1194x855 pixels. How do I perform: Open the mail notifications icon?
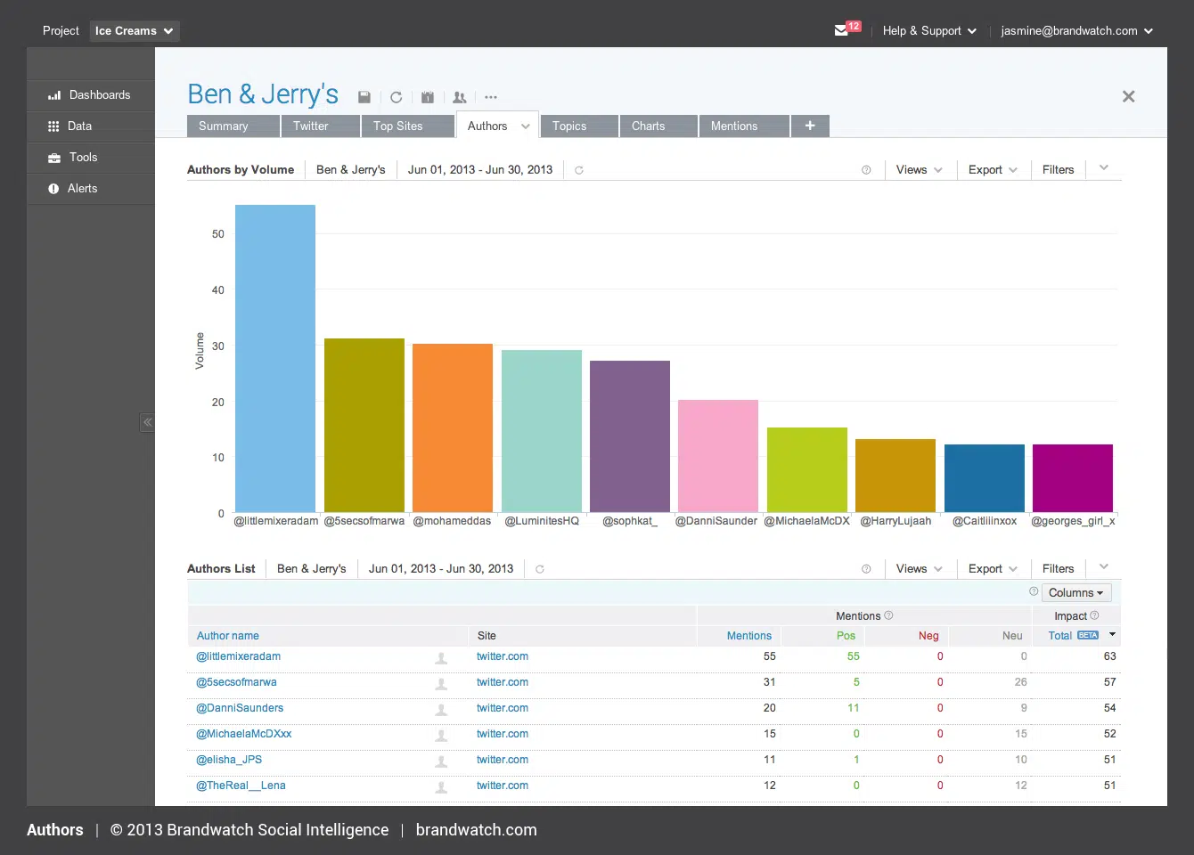point(842,30)
